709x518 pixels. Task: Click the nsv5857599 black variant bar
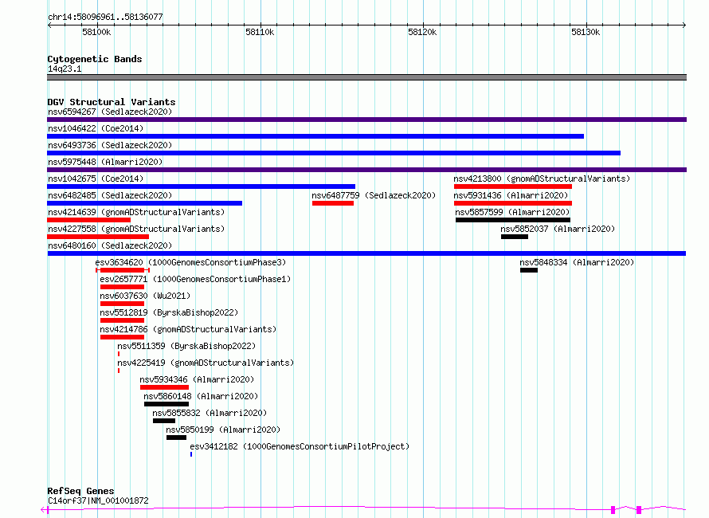point(513,220)
